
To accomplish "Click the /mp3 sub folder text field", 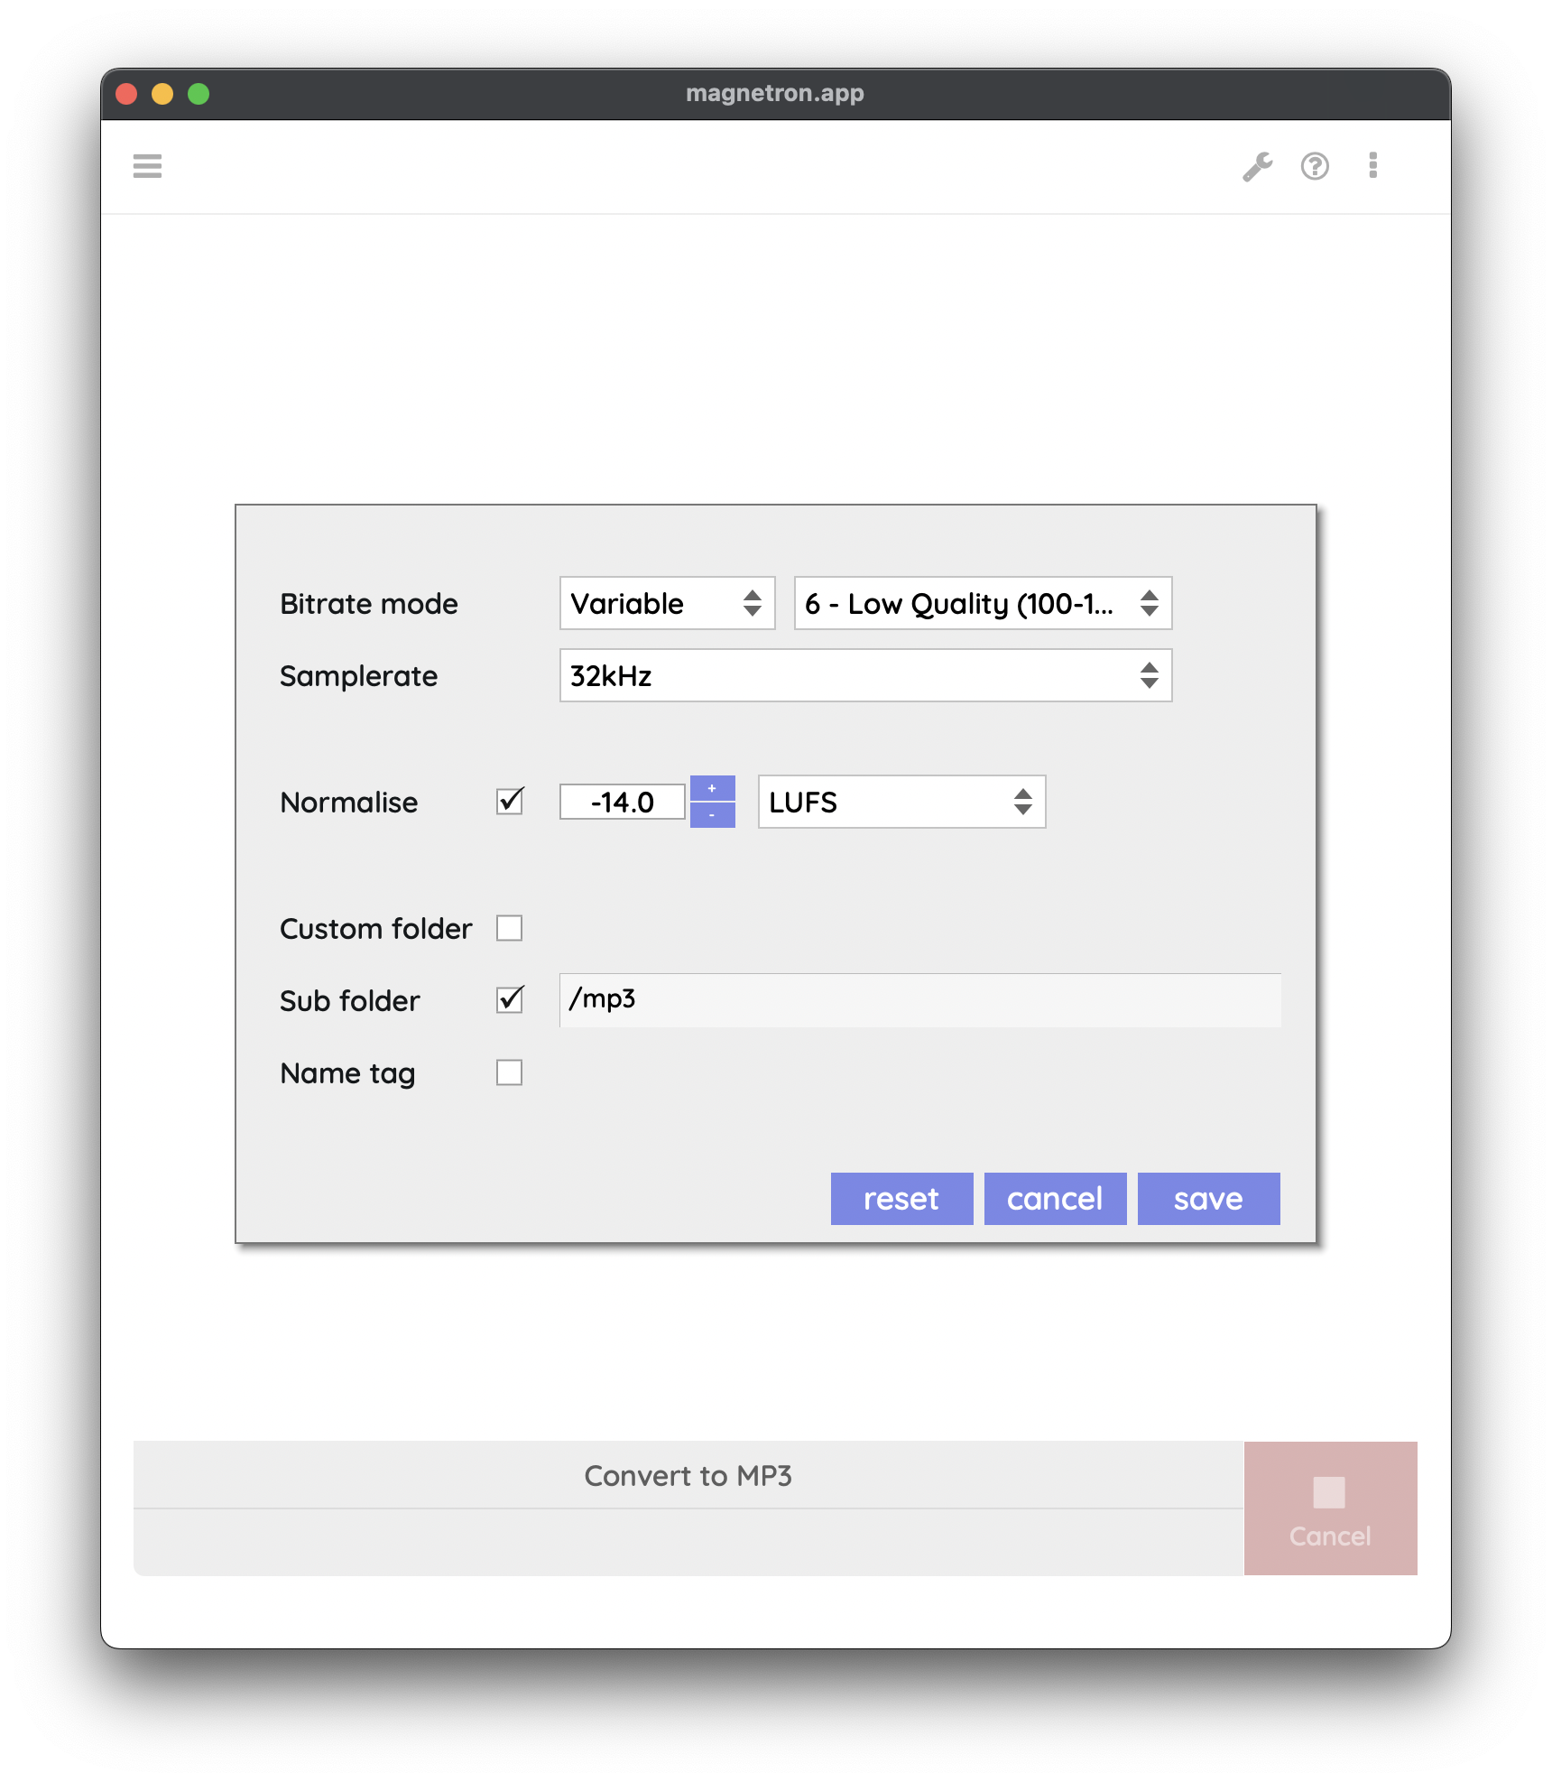I will [x=919, y=1000].
